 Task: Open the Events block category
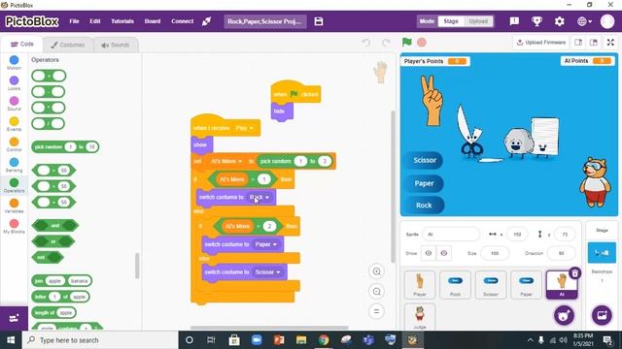point(14,124)
